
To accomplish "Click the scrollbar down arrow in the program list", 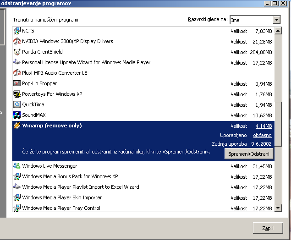I will 278,208.
